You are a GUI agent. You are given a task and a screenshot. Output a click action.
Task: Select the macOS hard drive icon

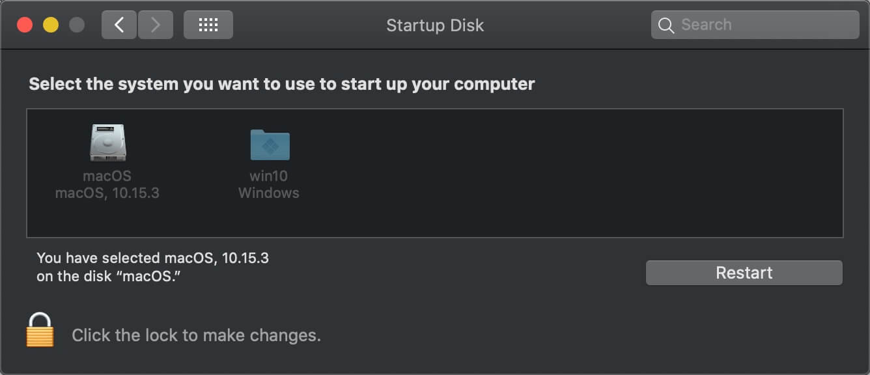(107, 143)
